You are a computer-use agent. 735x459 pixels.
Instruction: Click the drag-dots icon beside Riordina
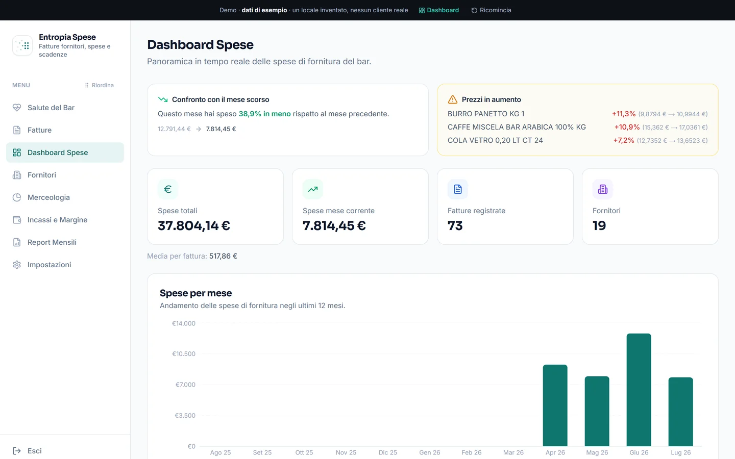point(87,85)
